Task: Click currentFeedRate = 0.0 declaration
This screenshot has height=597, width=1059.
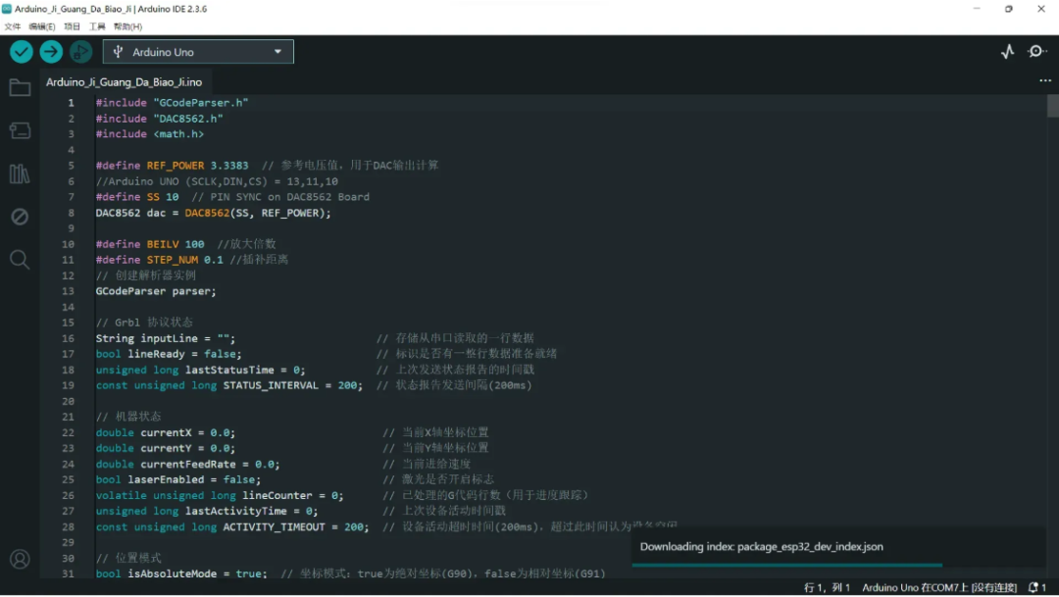Action: pyautogui.click(x=187, y=464)
